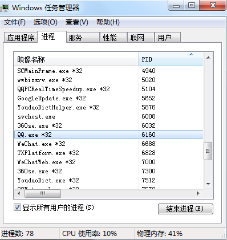Image resolution: width=227 pixels, height=240 pixels.
Task: Click the vertical scrollbar up arrow
Action: pyautogui.click(x=208, y=58)
